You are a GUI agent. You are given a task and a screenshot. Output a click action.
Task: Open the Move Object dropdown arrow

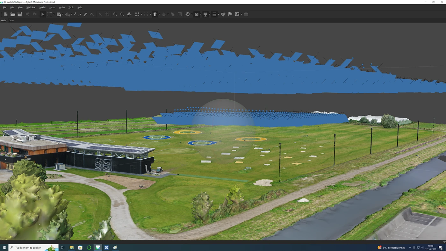pyautogui.click(x=72, y=14)
